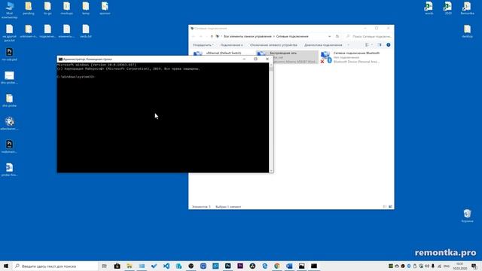Click the Network Connections search box
This screenshot has width=482, height=271.
coord(369,36)
